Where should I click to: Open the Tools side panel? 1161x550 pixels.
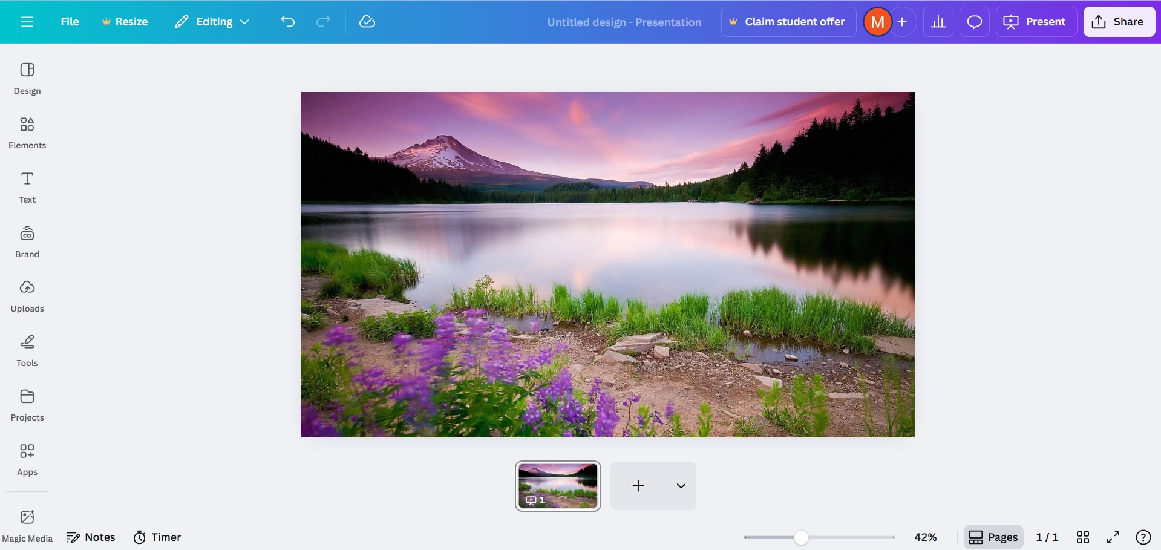(x=27, y=351)
